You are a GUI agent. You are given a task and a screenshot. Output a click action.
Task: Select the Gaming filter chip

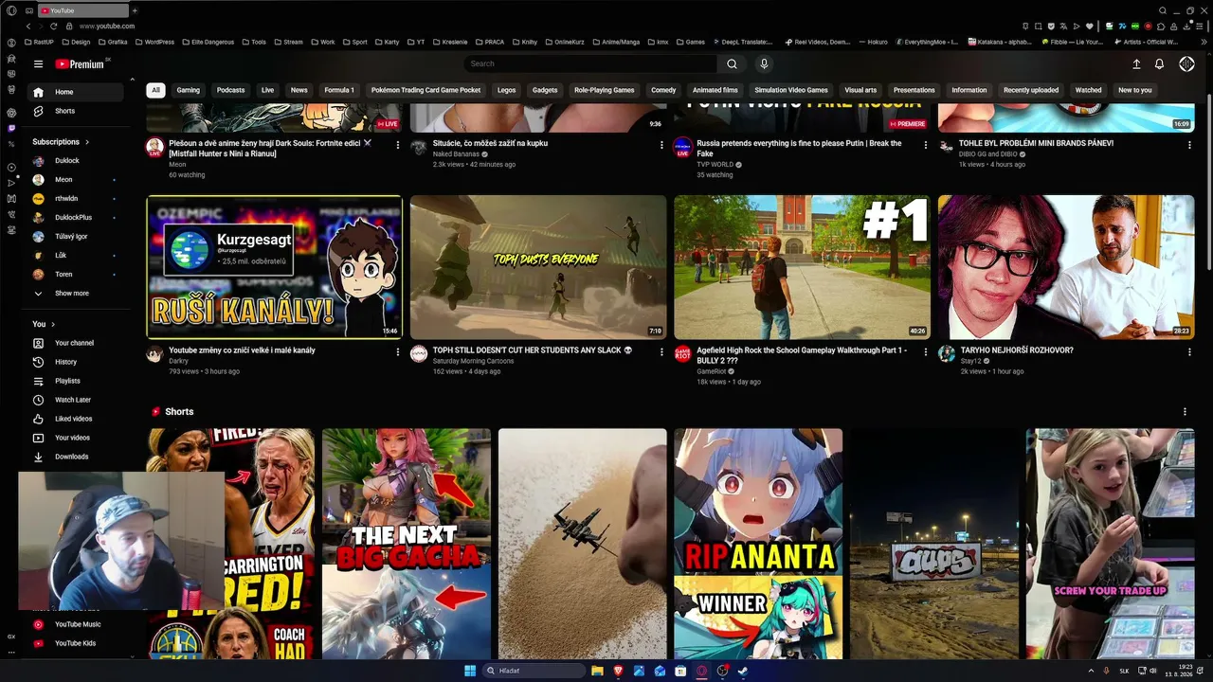[x=189, y=90]
